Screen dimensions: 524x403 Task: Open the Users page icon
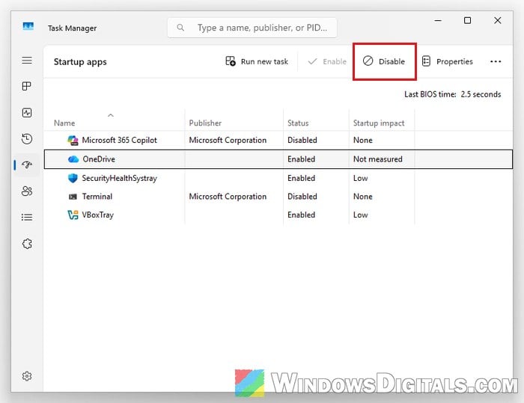click(x=27, y=191)
